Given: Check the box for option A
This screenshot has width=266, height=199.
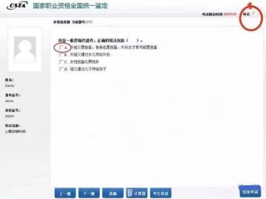Looking at the screenshot, I should point(61,47).
